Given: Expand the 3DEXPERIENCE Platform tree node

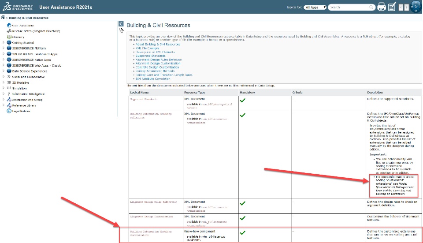Looking at the screenshot, I should (4, 48).
